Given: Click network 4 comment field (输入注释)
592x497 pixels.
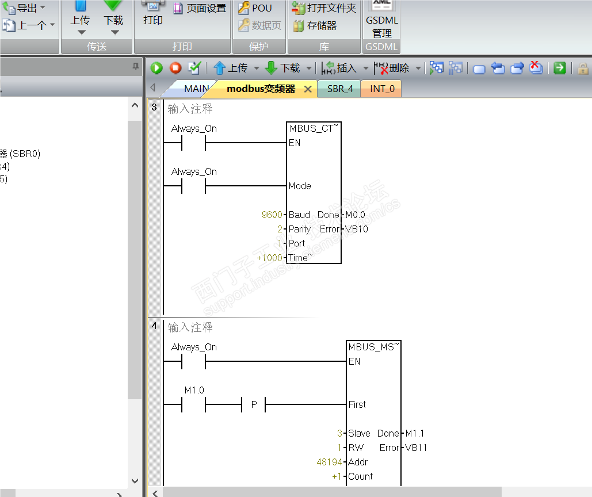Looking at the screenshot, I should pyautogui.click(x=190, y=327).
